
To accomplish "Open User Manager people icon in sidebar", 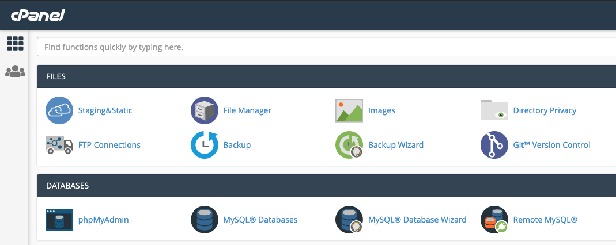I will tap(16, 71).
